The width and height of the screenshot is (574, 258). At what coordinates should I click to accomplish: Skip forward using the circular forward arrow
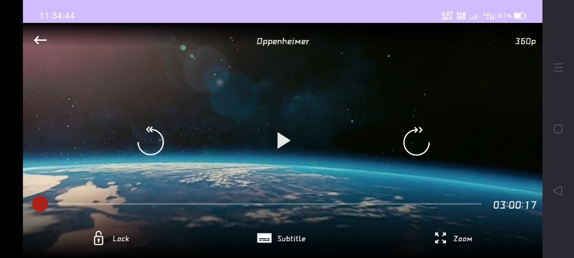click(417, 141)
